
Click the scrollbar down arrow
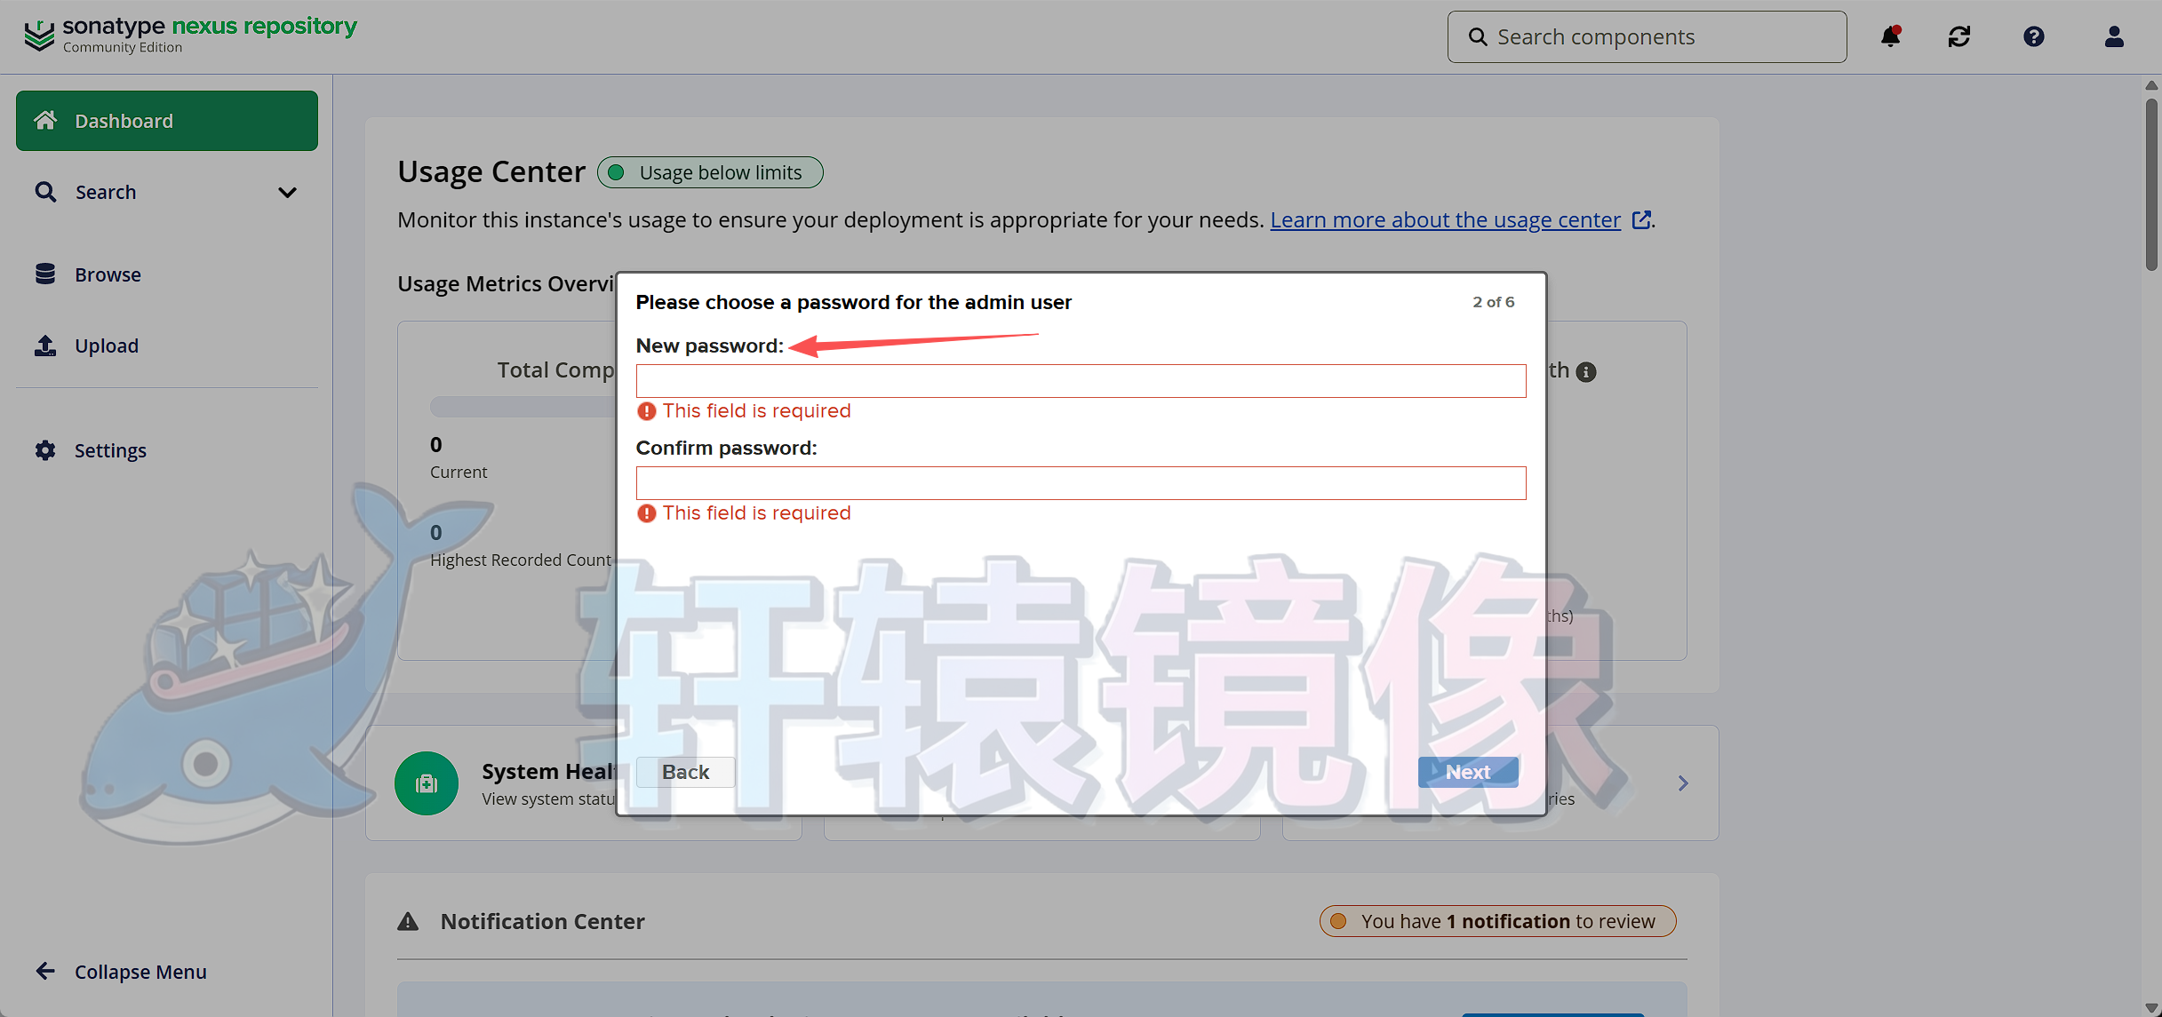pos(2151,1008)
